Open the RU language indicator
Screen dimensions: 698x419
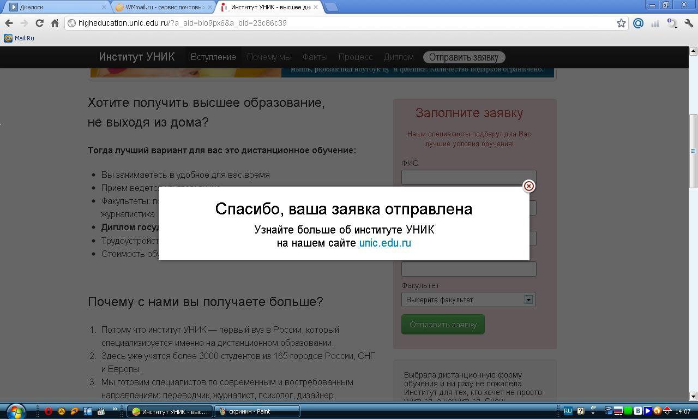568,411
